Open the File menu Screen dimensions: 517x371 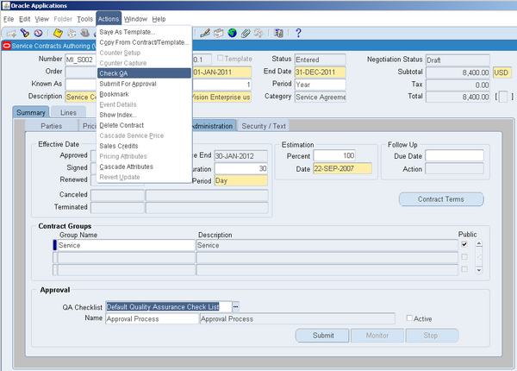point(9,19)
